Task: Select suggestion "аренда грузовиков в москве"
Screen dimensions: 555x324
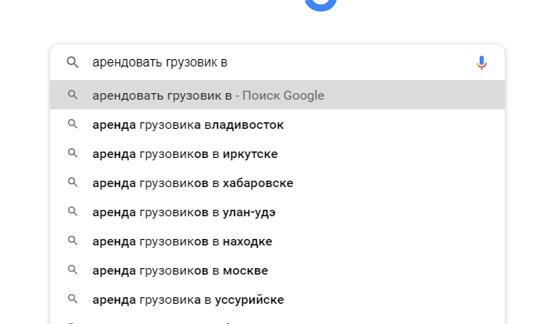Action: [x=180, y=271]
